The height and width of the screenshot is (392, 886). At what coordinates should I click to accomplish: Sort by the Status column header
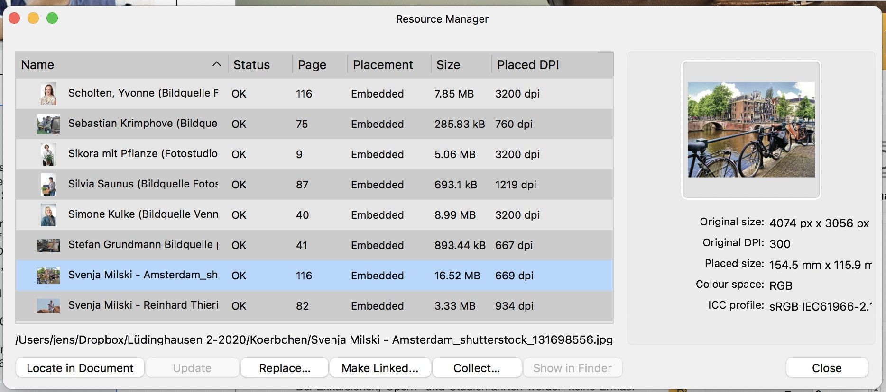[260, 65]
